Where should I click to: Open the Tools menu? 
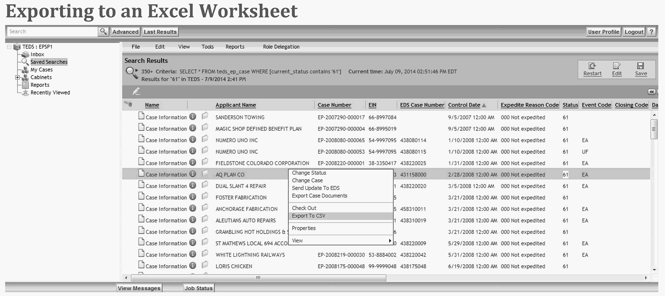(207, 47)
